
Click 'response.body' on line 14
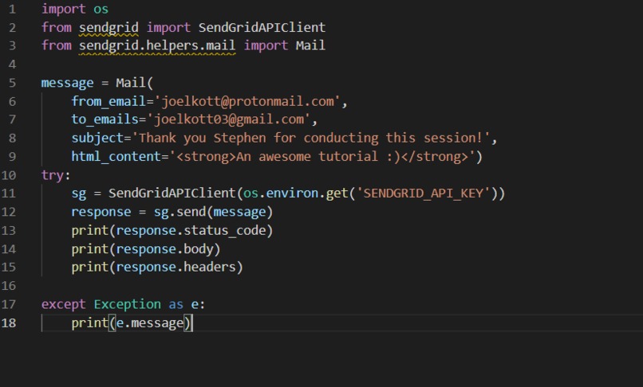165,249
